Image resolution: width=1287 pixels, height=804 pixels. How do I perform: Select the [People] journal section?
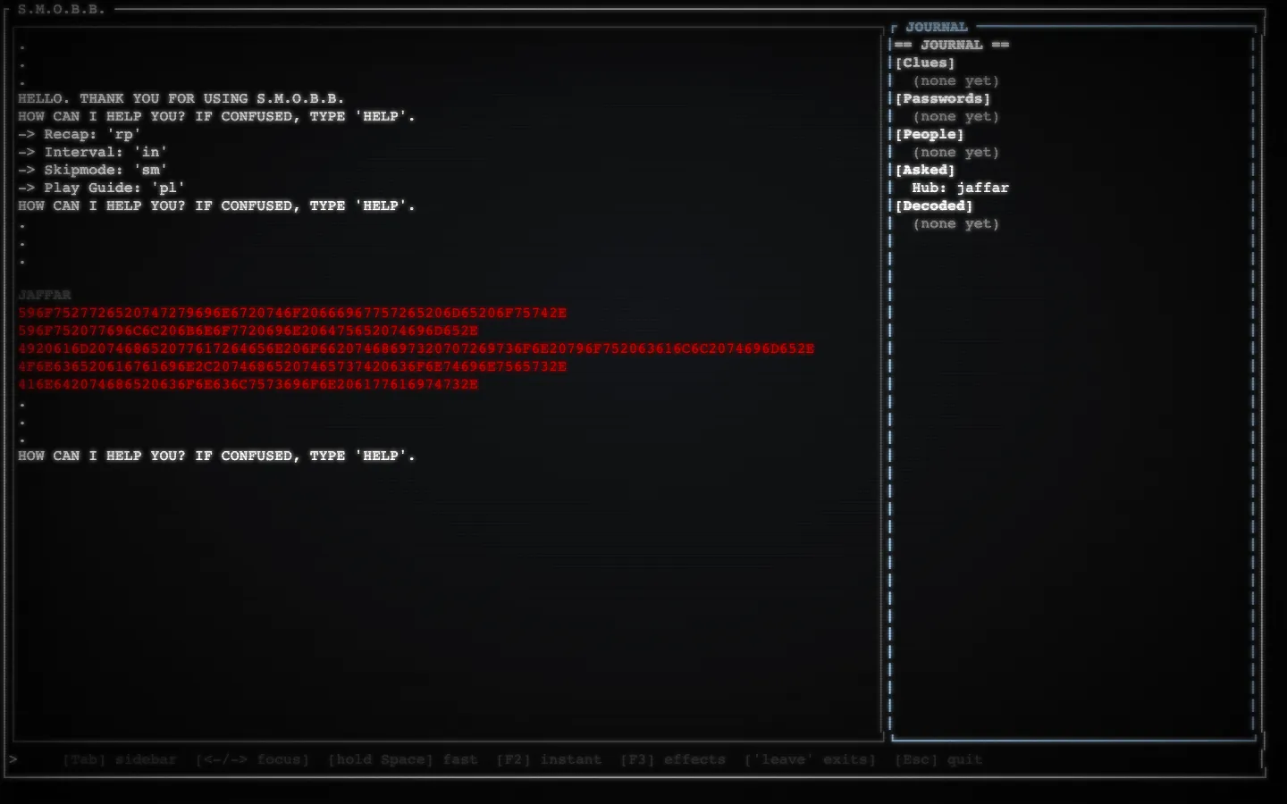tap(929, 134)
